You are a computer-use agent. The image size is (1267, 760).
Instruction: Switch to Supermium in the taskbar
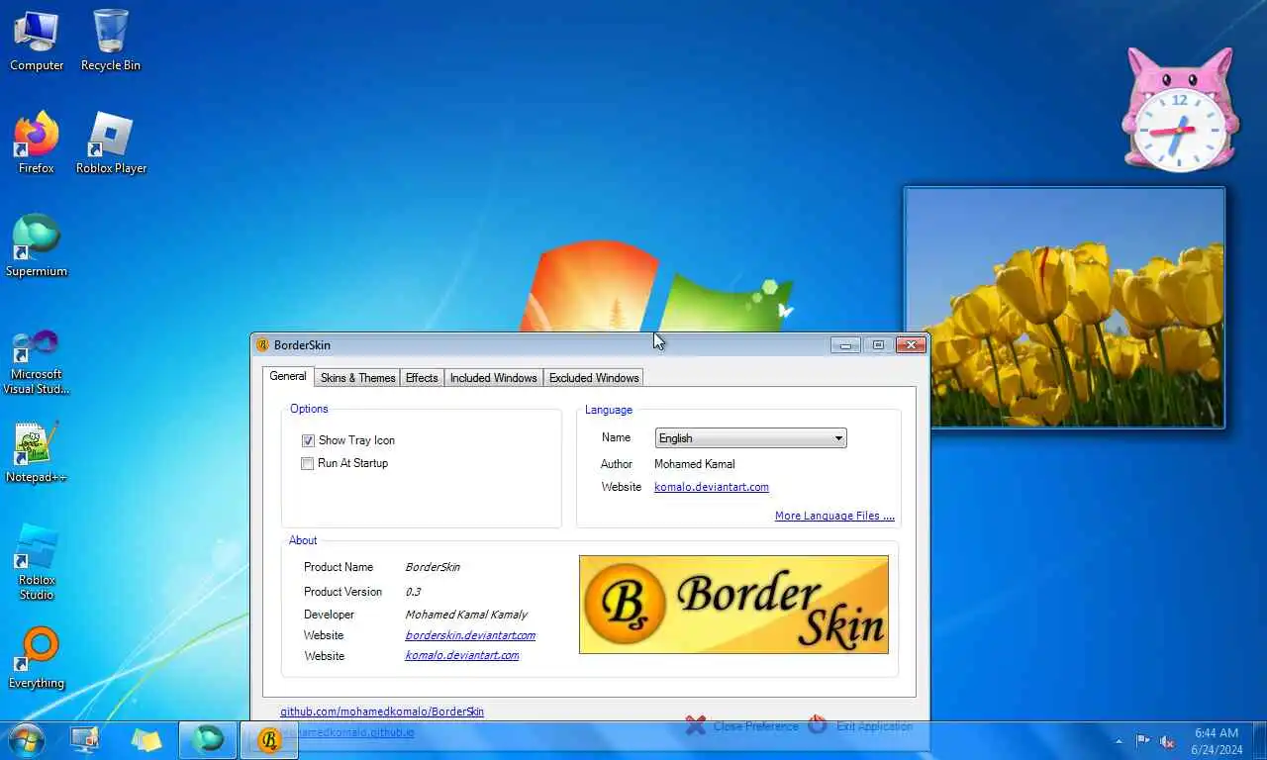coord(208,740)
